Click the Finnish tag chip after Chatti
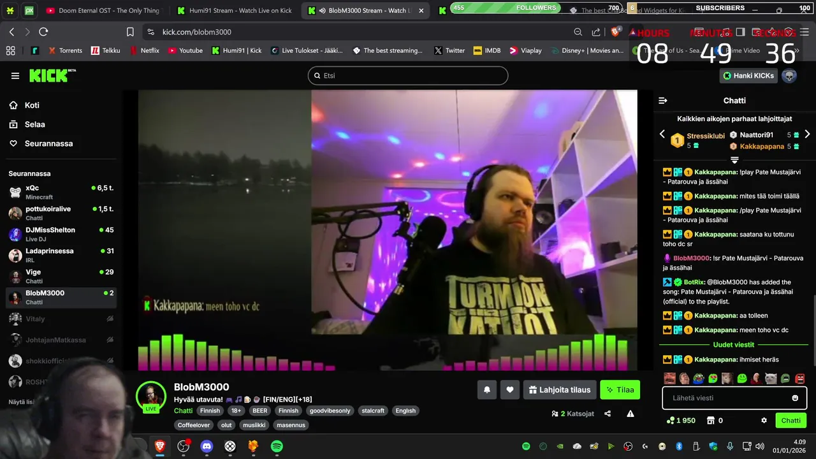Image resolution: width=816 pixels, height=459 pixels. tap(210, 411)
